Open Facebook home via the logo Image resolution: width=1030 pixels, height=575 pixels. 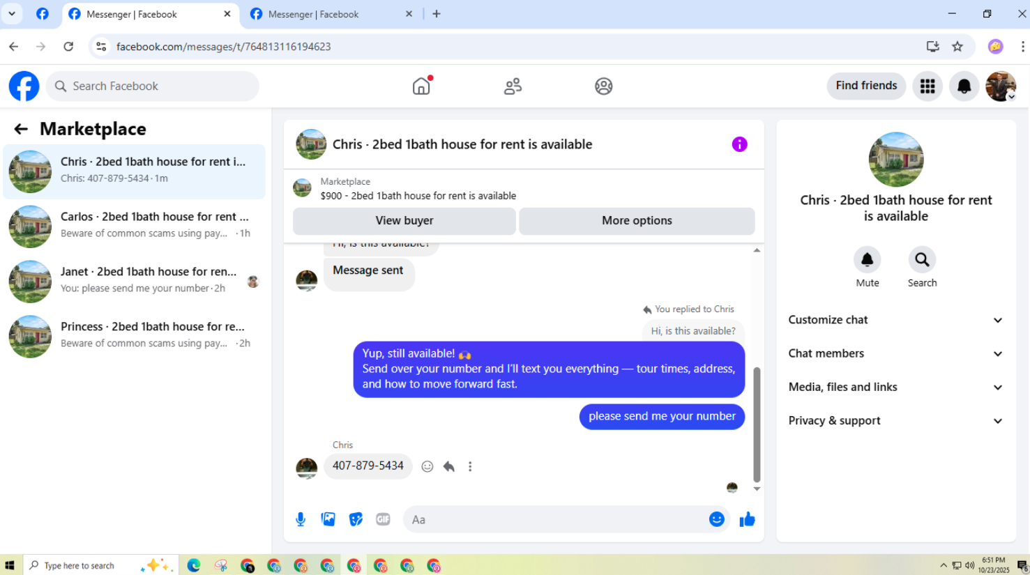(x=24, y=86)
